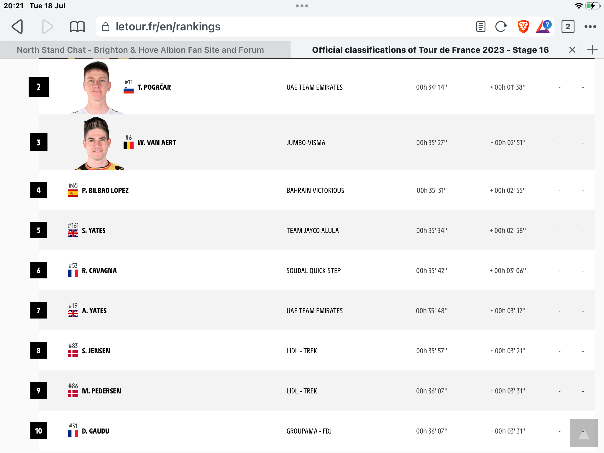
Task: Click rank number 2 badge
Action: (x=39, y=87)
